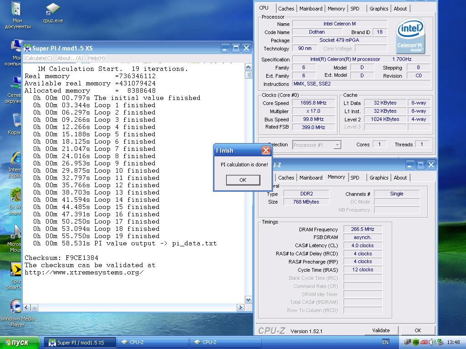Select SPD tab in lower CPU-Z window
466x349 pixels.
[x=355, y=178]
